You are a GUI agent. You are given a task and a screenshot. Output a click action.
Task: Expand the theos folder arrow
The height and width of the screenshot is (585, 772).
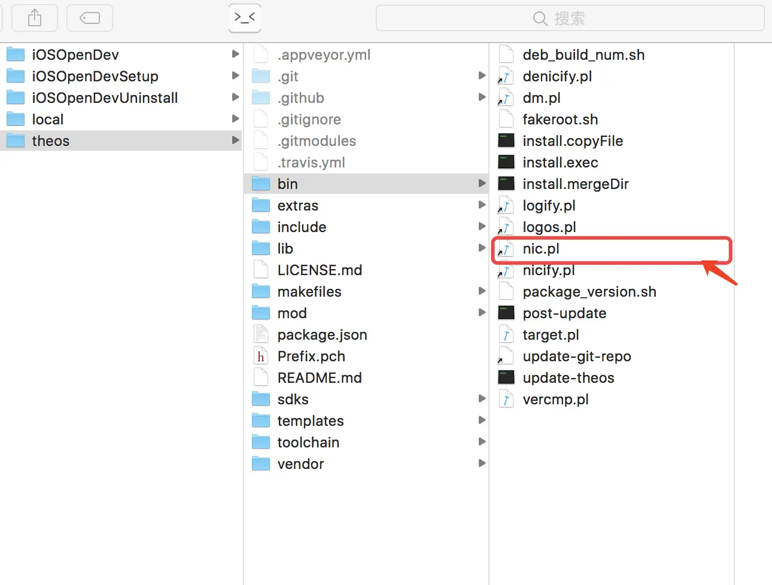click(235, 140)
